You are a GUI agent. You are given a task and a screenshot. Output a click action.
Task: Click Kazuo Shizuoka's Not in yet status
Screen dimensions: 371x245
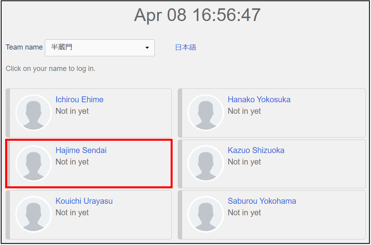click(x=244, y=162)
